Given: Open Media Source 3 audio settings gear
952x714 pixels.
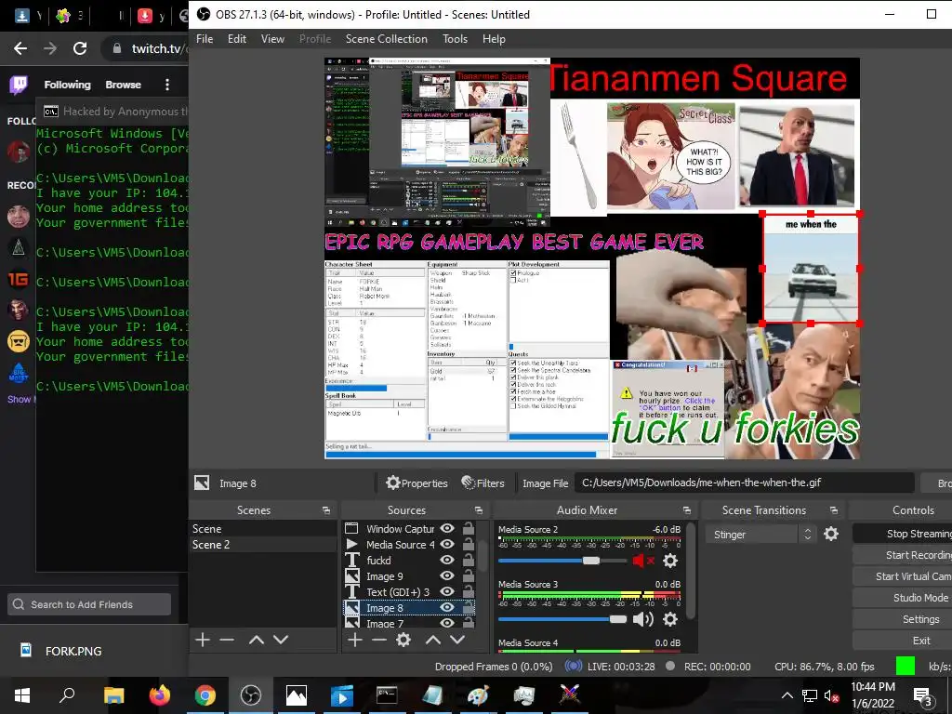Looking at the screenshot, I should click(x=670, y=618).
